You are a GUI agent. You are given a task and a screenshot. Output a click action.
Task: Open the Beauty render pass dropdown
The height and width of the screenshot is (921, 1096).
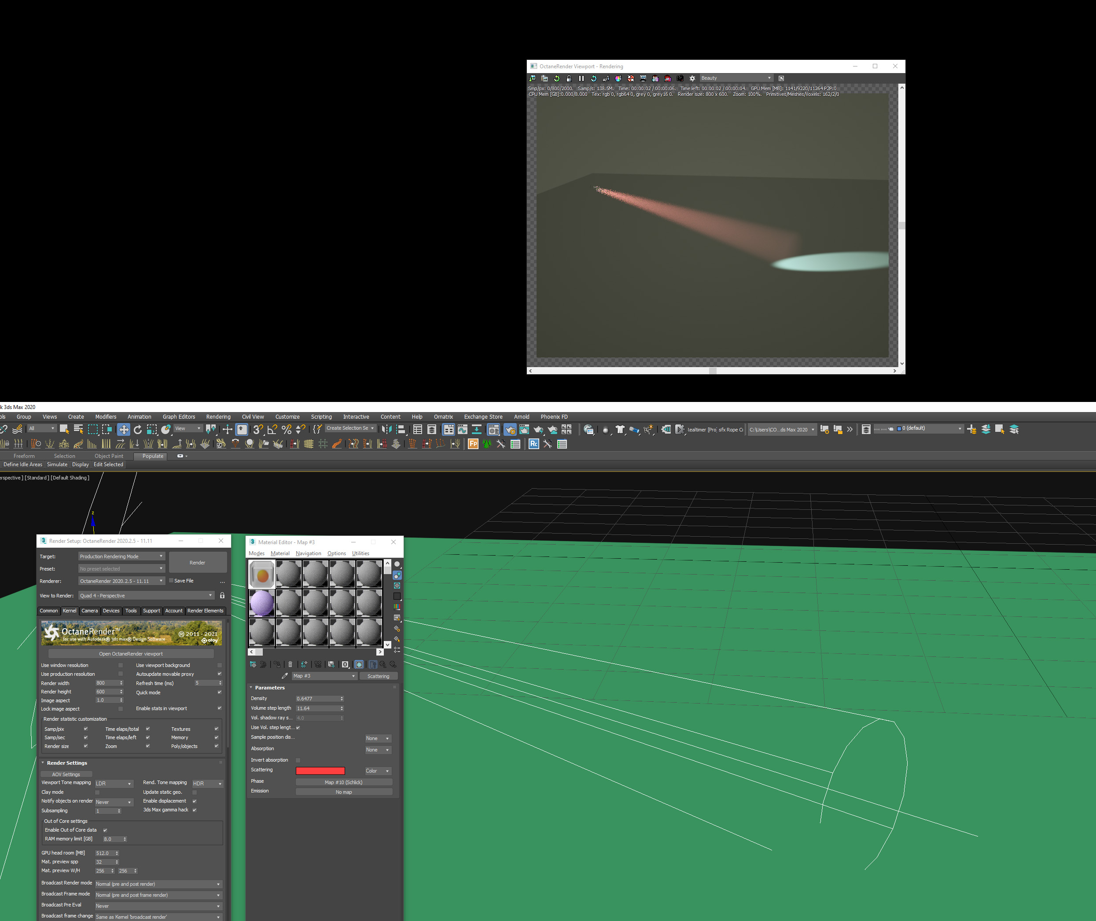coord(736,78)
